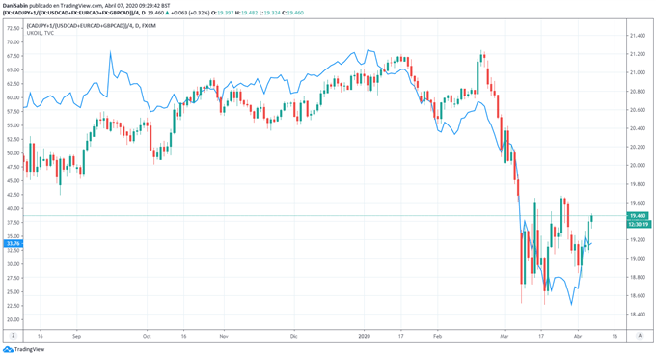Click the Z timezone button on the time axis
This screenshot has height=357, width=656.
point(14,335)
